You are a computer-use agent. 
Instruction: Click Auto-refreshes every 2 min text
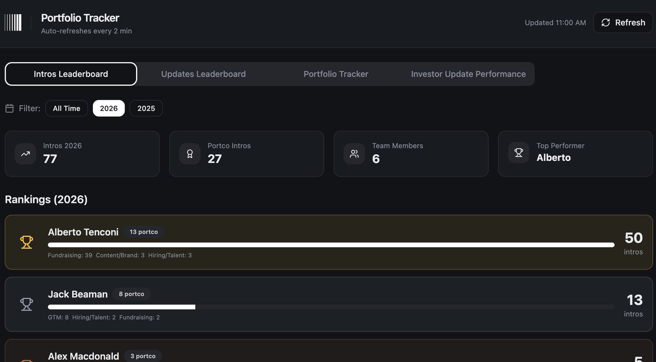86,31
